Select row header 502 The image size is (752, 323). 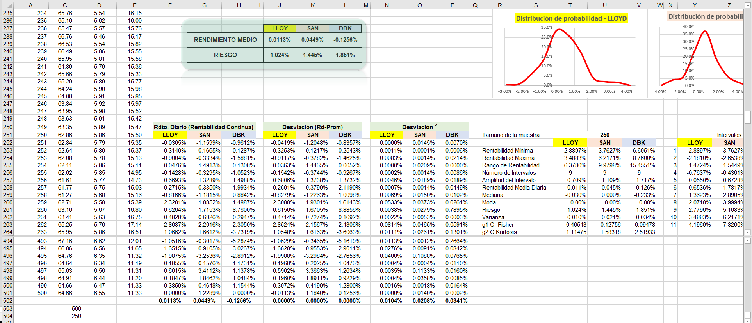pos(8,301)
